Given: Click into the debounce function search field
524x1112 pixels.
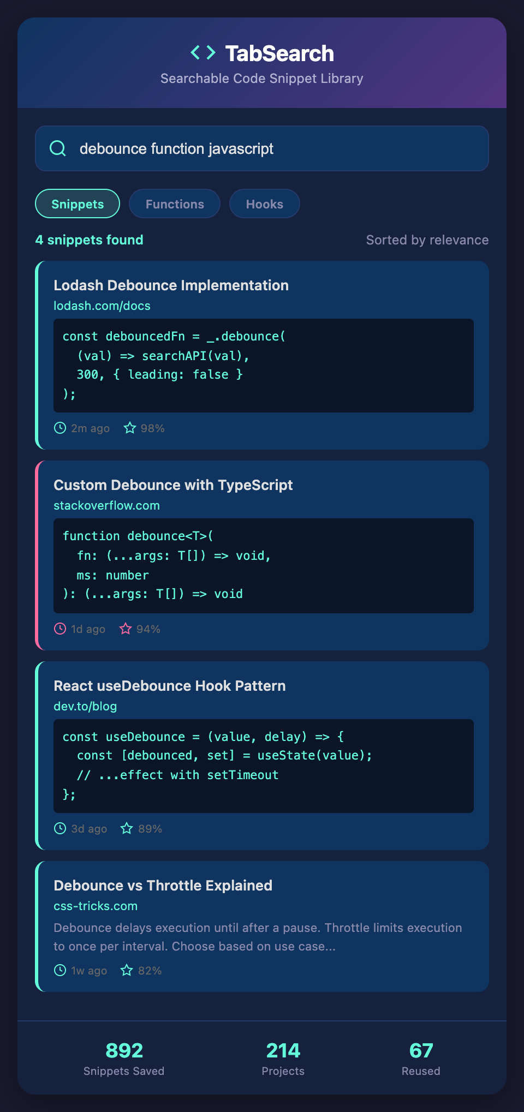Looking at the screenshot, I should tap(273, 148).
